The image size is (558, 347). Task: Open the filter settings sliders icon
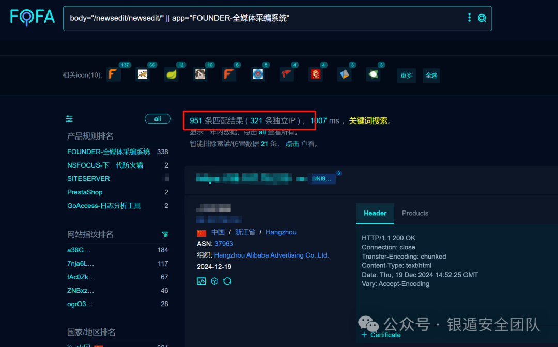[x=69, y=118]
